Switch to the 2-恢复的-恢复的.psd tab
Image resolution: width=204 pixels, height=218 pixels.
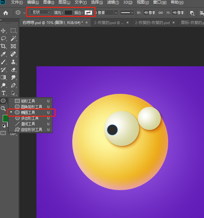click(x=152, y=22)
